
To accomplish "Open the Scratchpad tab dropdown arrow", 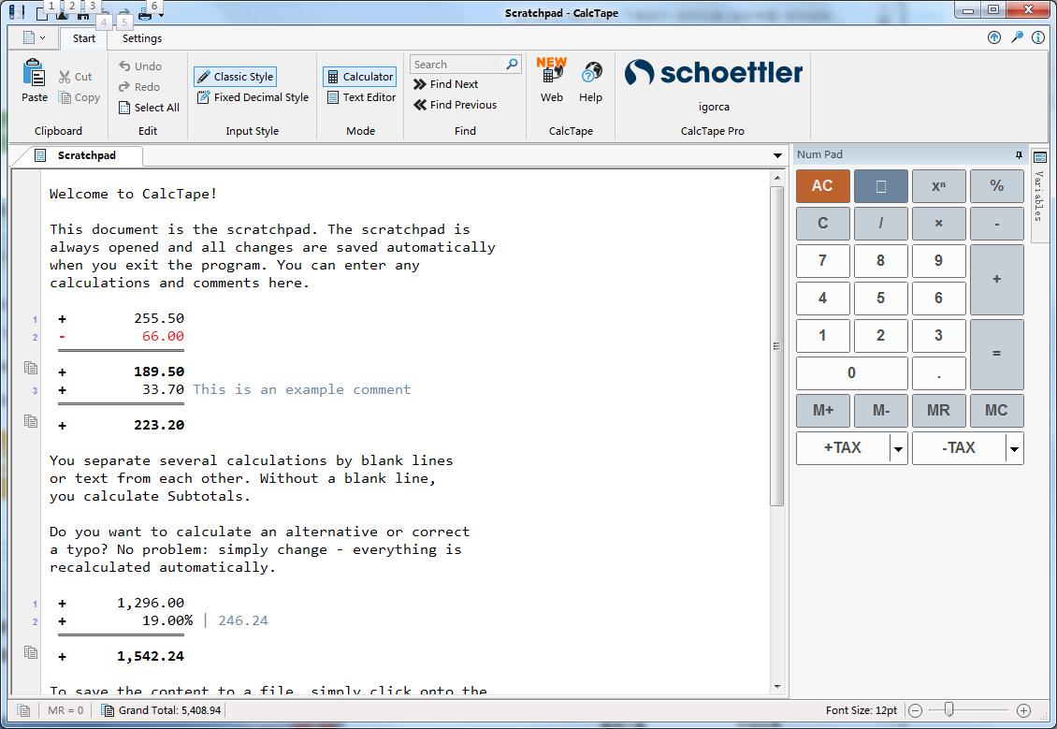I will (777, 155).
